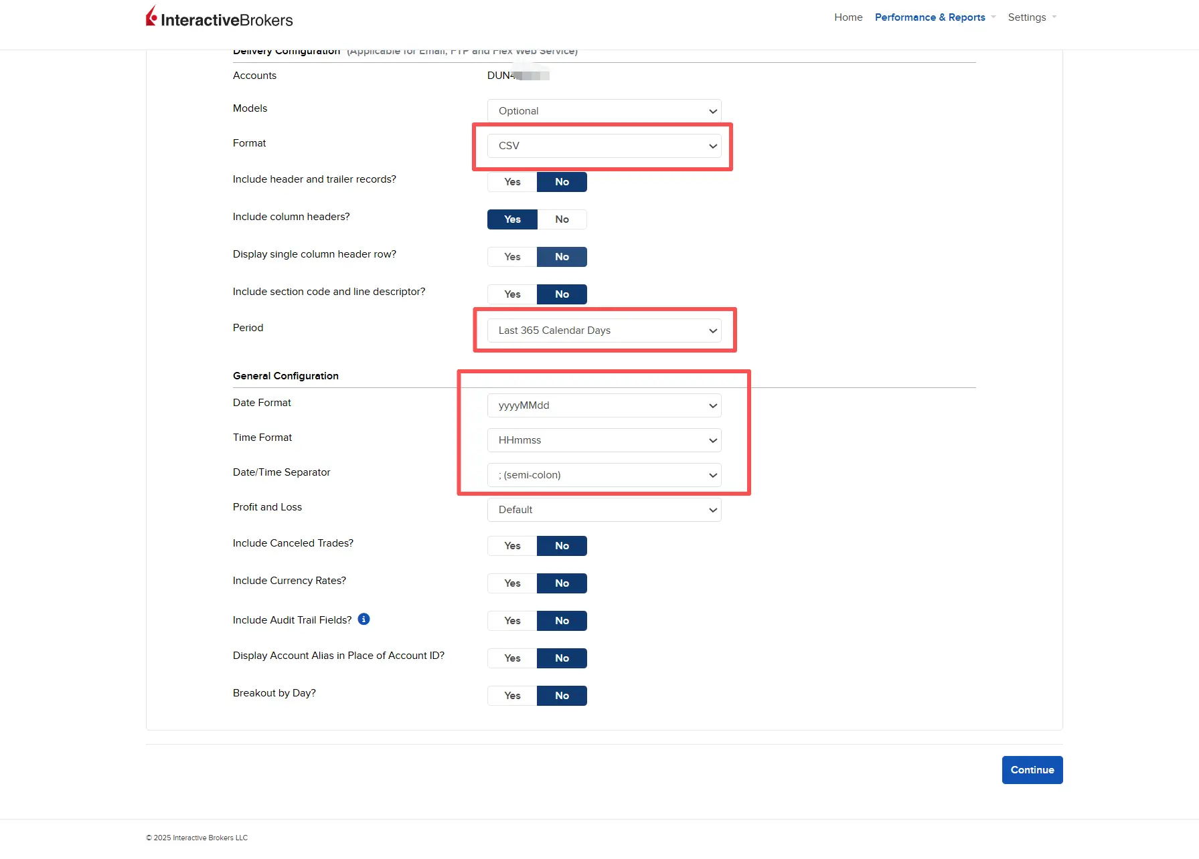Enable Include Canceled Trades
This screenshot has height=859, width=1199.
coord(512,546)
